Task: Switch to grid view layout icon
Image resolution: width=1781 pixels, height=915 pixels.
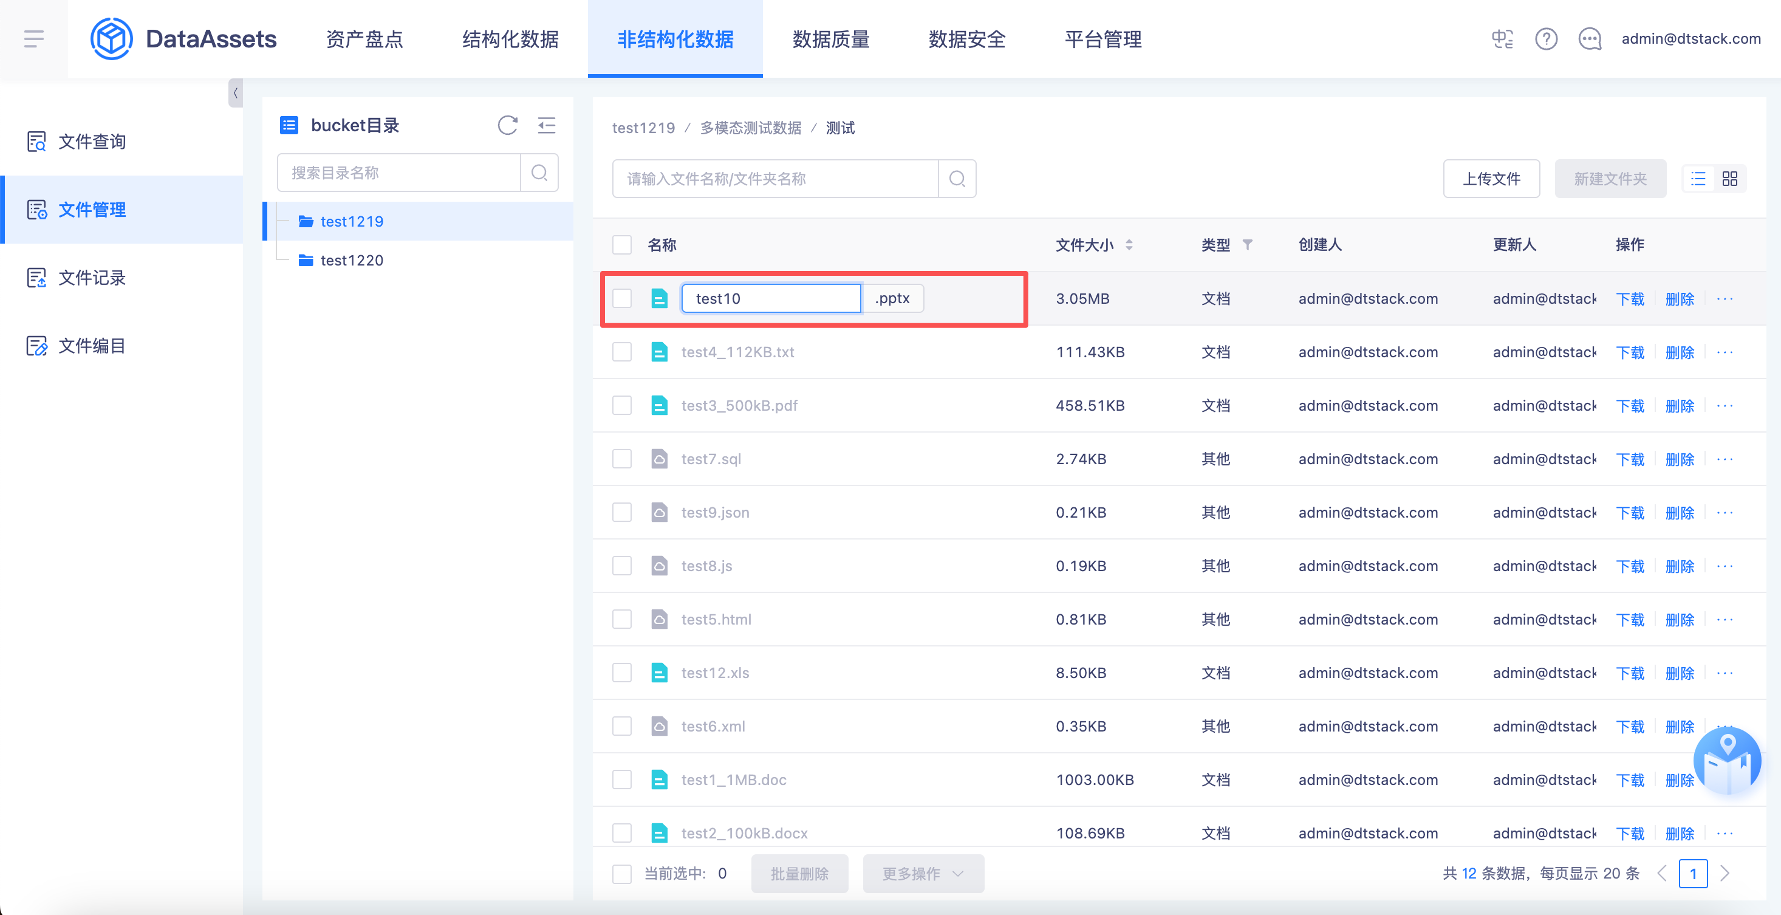Action: [1729, 179]
